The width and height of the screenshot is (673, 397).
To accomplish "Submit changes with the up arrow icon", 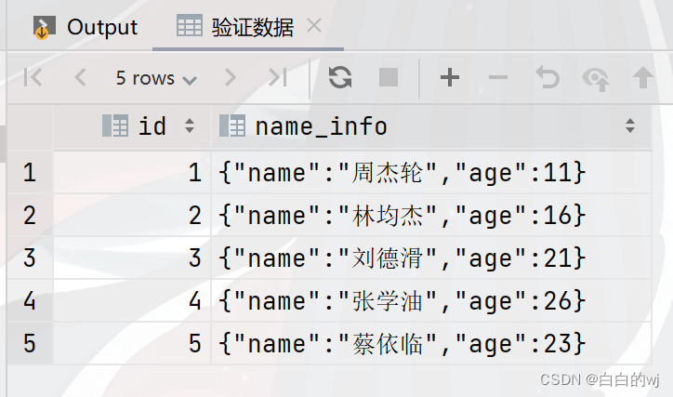I will 642,78.
